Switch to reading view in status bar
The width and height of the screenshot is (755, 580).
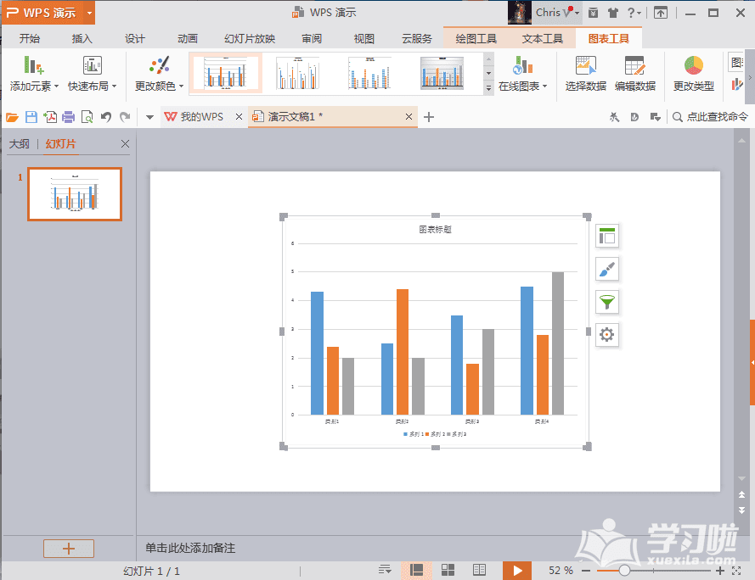(x=479, y=571)
